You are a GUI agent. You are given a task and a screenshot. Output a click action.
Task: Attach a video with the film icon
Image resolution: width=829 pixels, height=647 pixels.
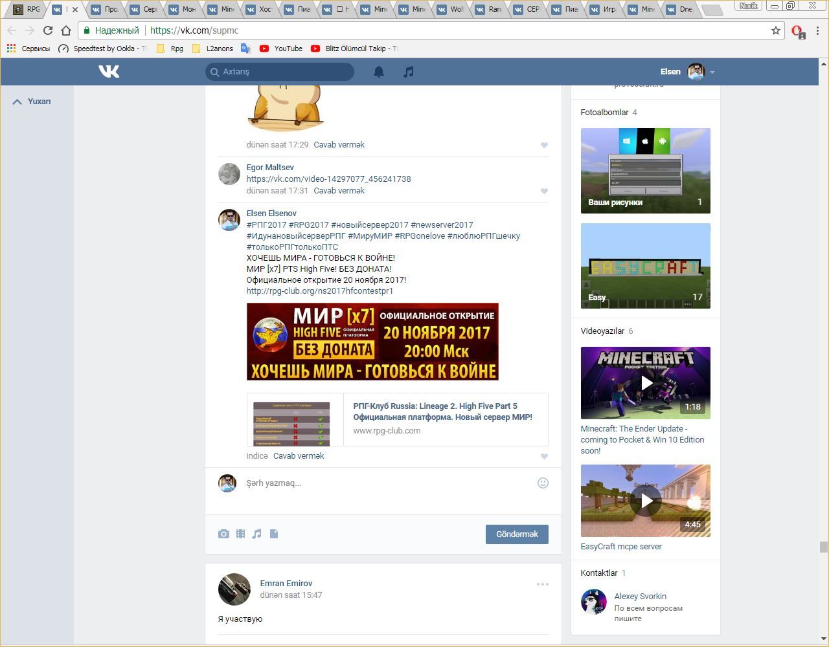pos(240,534)
